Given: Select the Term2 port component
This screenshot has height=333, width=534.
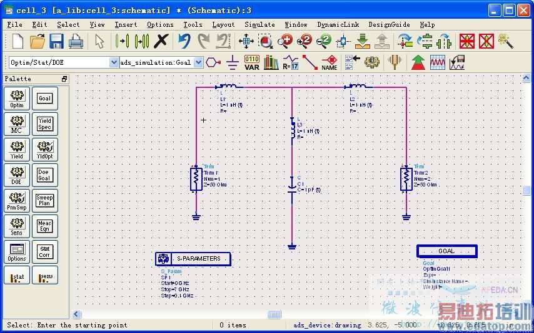Looking at the screenshot, I should [406, 179].
